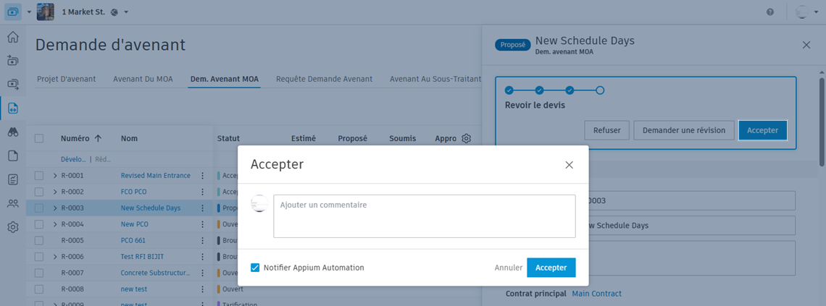Switch to Projet D'avenant tab
This screenshot has height=306, width=826.
67,79
